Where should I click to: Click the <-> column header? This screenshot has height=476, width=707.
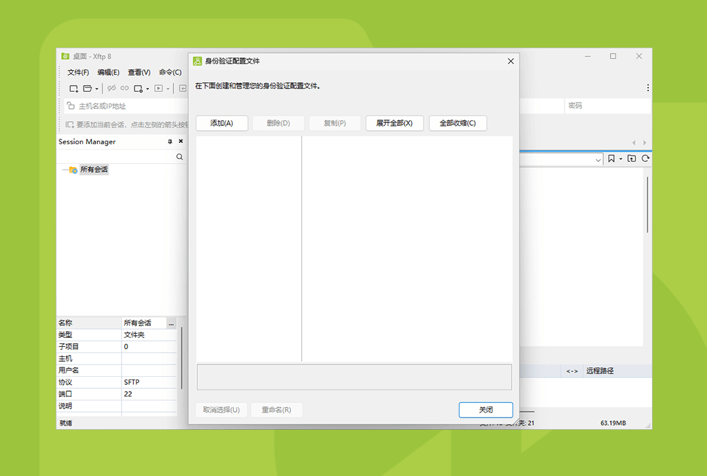572,371
